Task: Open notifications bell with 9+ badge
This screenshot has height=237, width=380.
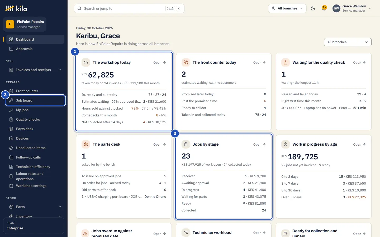Action: [324, 8]
